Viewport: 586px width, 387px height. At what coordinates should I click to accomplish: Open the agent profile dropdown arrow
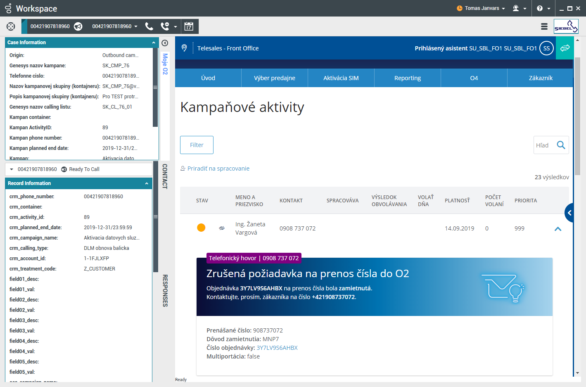[x=525, y=9]
